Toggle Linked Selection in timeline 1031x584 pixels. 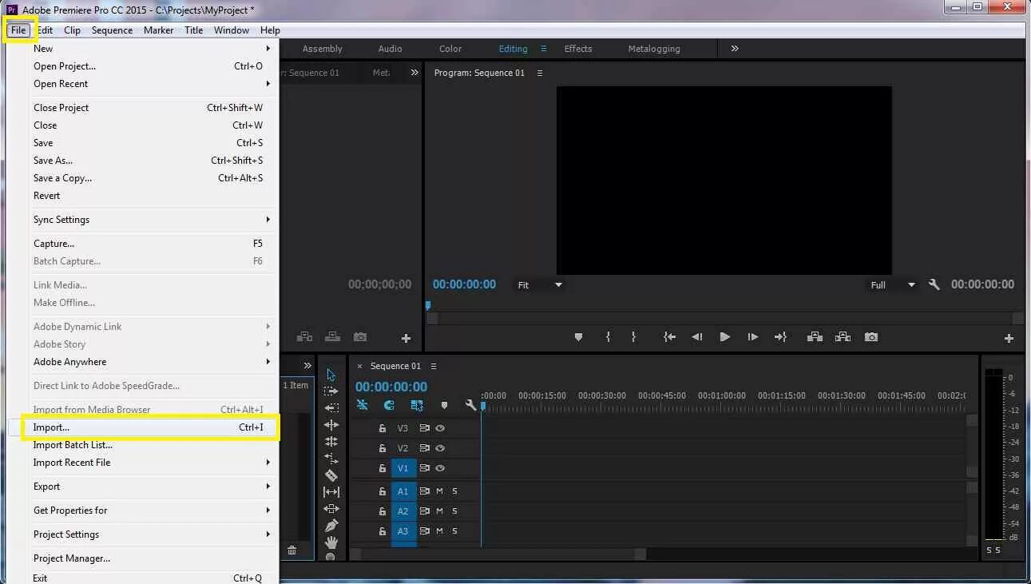416,406
